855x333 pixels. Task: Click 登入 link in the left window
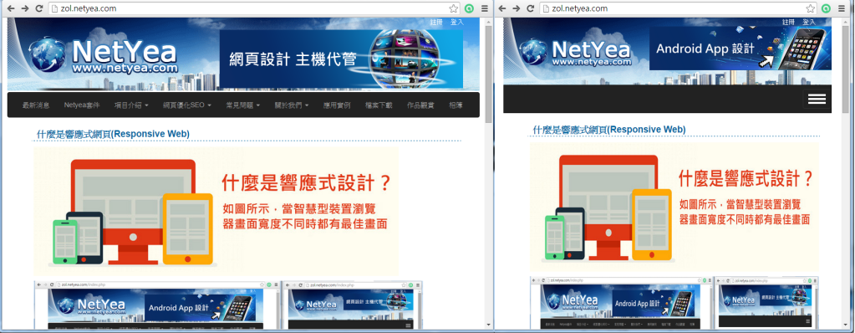[x=457, y=22]
